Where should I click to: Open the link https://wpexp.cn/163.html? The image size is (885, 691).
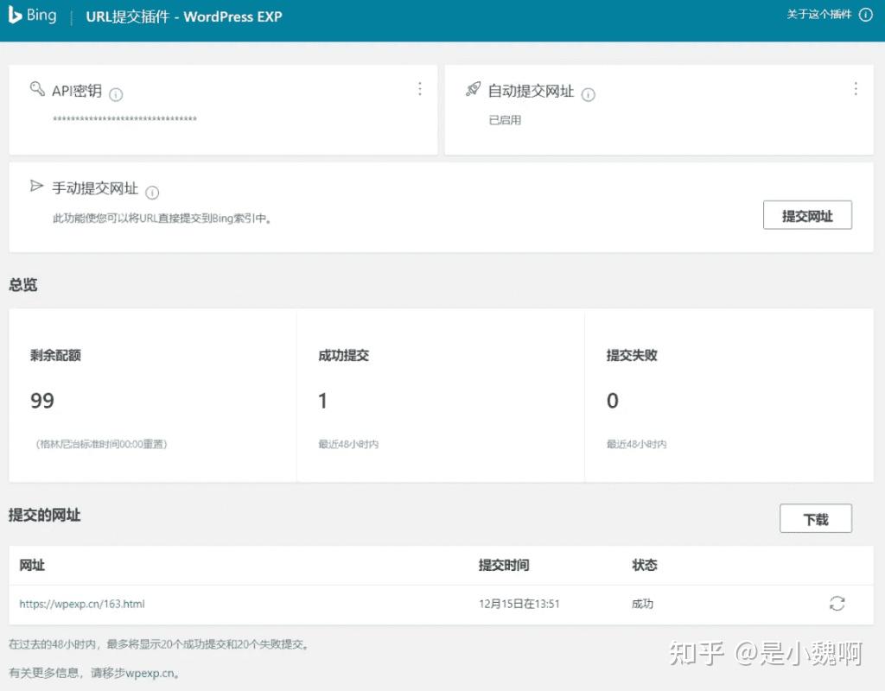82,605
